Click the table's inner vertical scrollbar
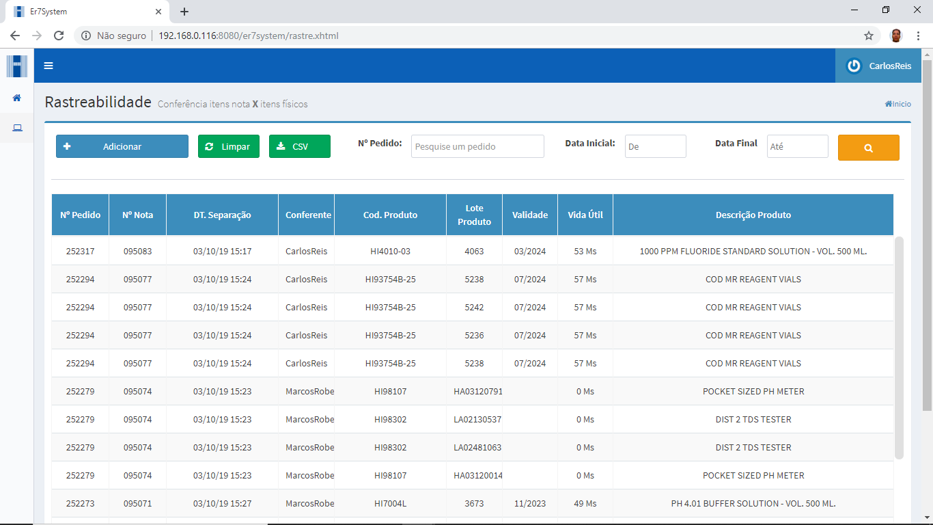 coord(899,347)
